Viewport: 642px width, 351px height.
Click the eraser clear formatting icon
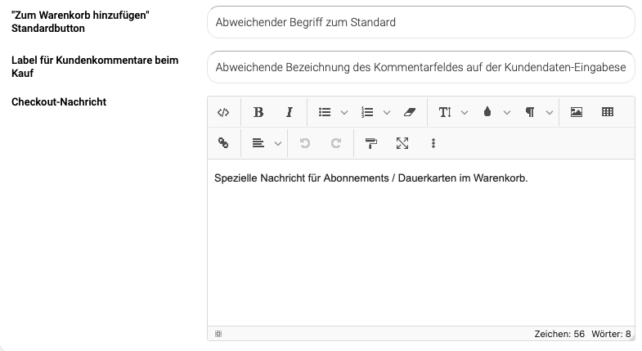click(411, 112)
